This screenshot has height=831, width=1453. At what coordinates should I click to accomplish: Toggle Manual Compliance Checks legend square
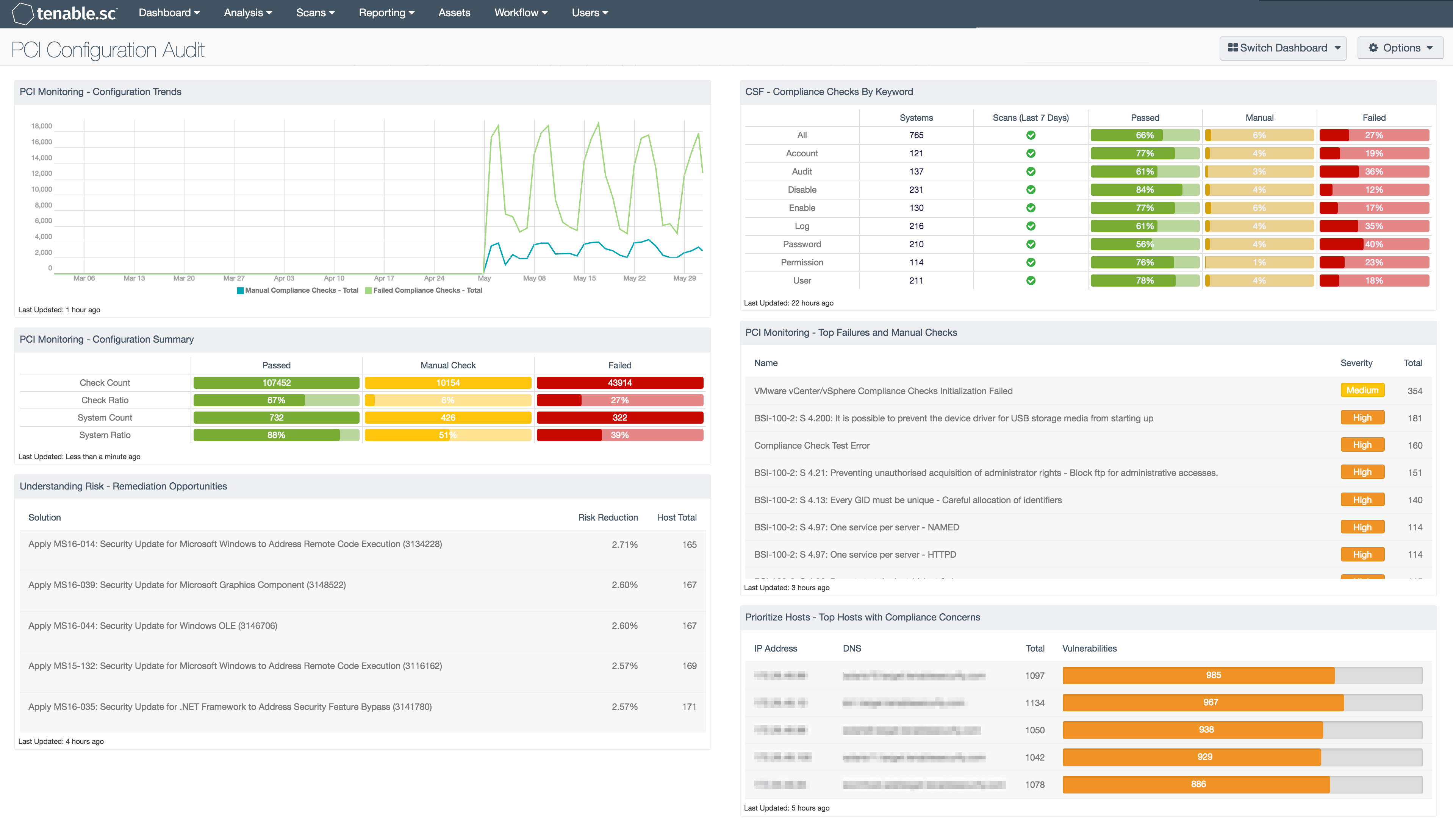tap(241, 290)
